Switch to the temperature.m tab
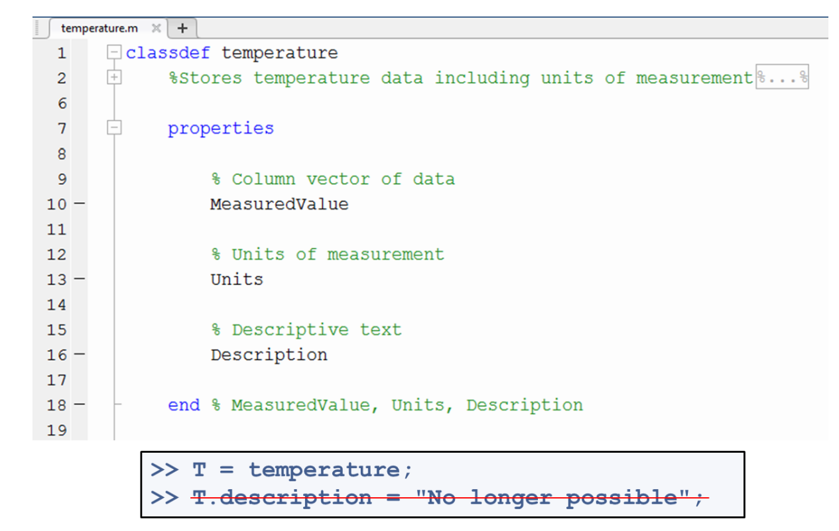839x531 pixels. (99, 29)
